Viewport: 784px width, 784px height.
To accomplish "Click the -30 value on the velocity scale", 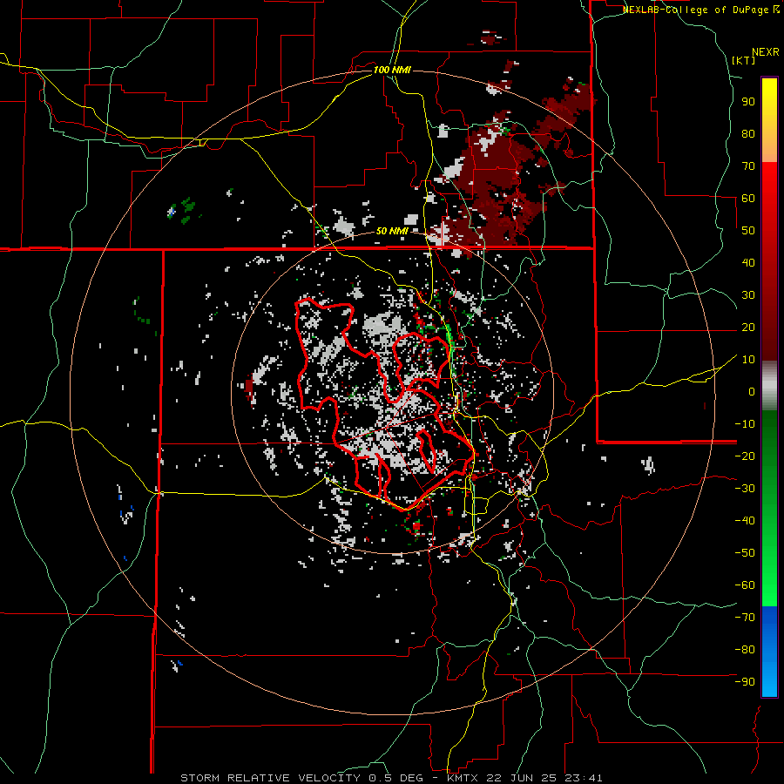I will tap(745, 489).
